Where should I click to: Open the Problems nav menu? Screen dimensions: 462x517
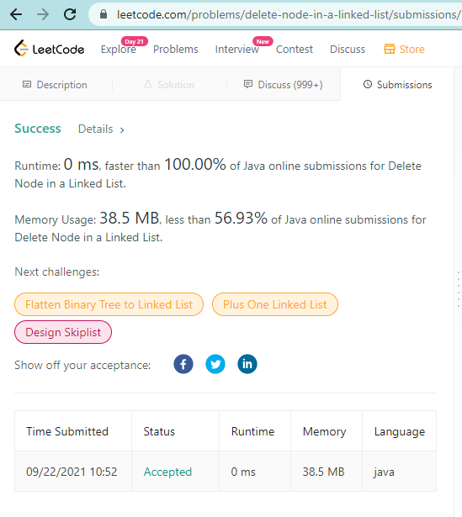coord(176,49)
